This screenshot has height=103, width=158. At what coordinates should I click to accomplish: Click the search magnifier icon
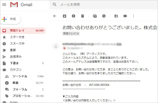coord(55,4)
